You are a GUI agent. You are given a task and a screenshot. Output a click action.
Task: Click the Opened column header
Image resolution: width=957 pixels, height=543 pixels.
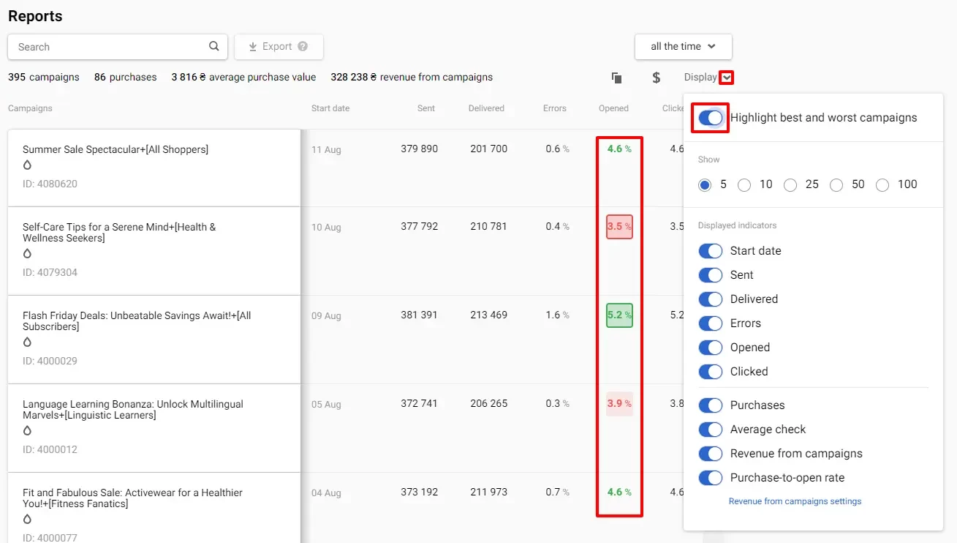coord(613,108)
